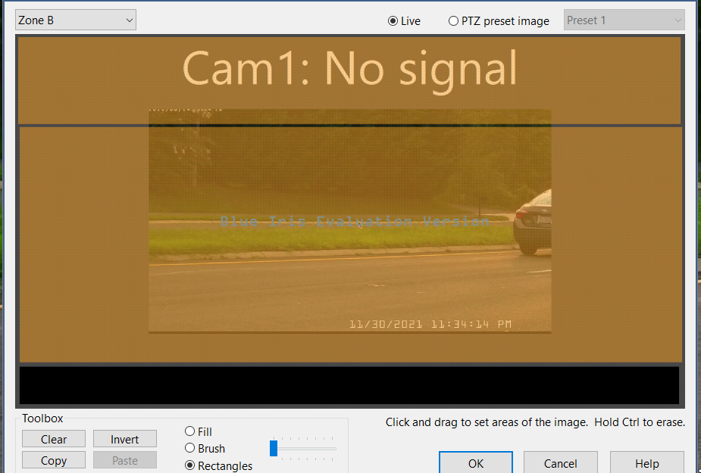This screenshot has width=701, height=473.
Task: Open the Preset 1 dropdown
Action: [624, 20]
